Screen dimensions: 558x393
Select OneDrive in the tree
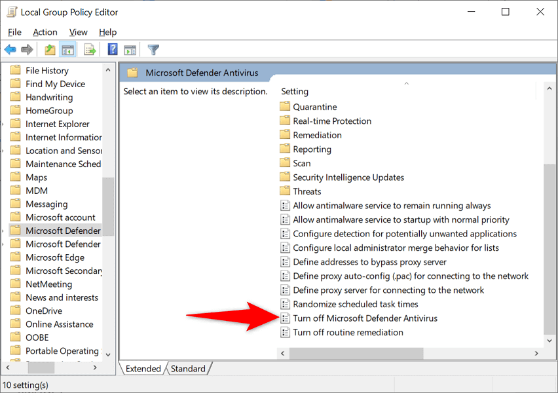[x=43, y=310]
